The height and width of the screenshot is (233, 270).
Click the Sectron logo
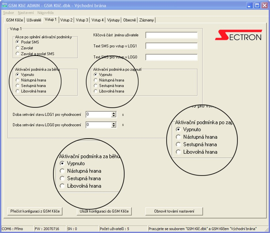pos(238,35)
